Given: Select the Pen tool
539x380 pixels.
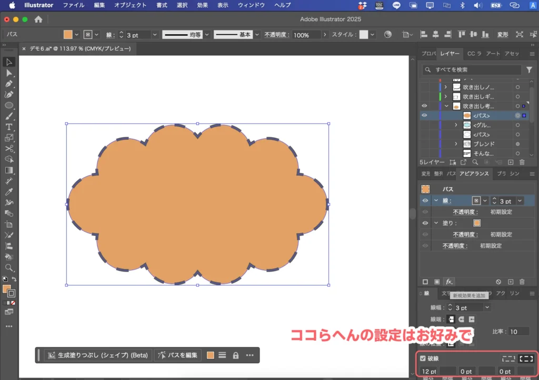Looking at the screenshot, I should 8,84.
